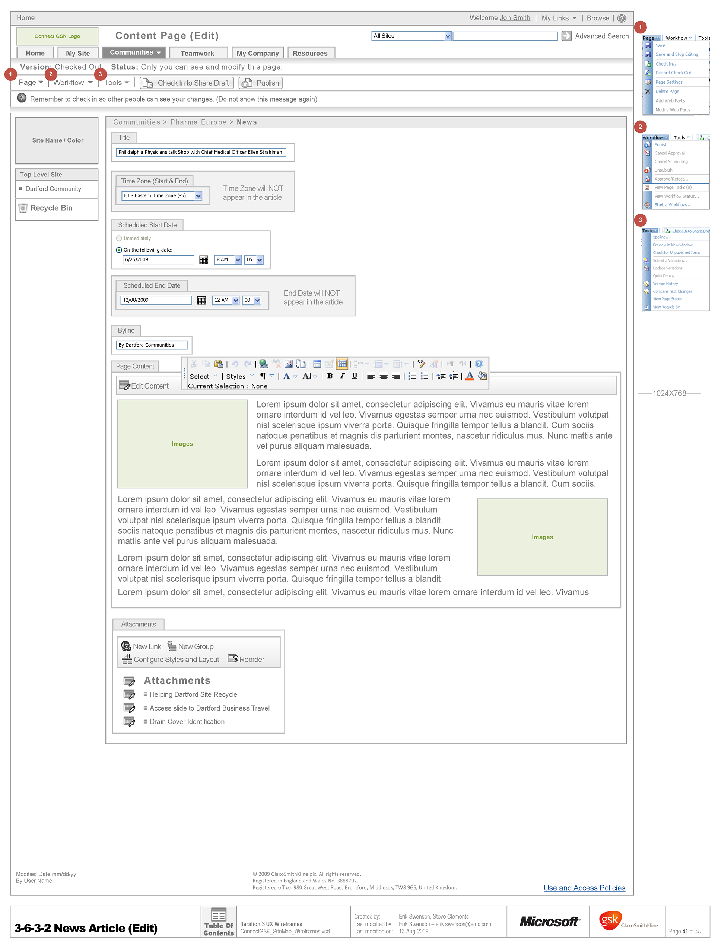The height and width of the screenshot is (942, 715).
Task: Open the Use and Access Policies link
Action: (x=584, y=888)
